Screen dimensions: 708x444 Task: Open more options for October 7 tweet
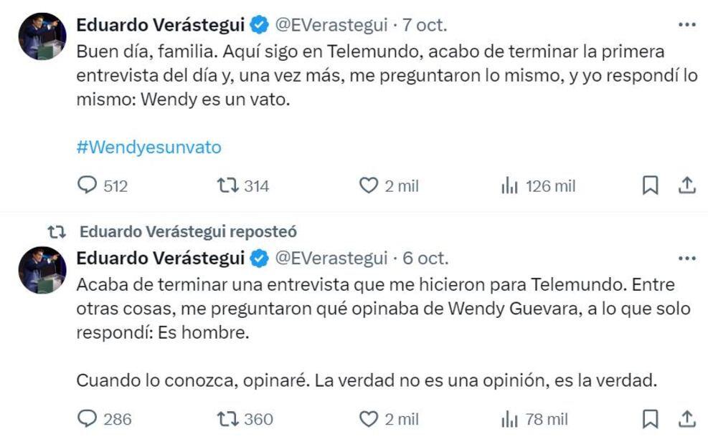pyautogui.click(x=687, y=24)
